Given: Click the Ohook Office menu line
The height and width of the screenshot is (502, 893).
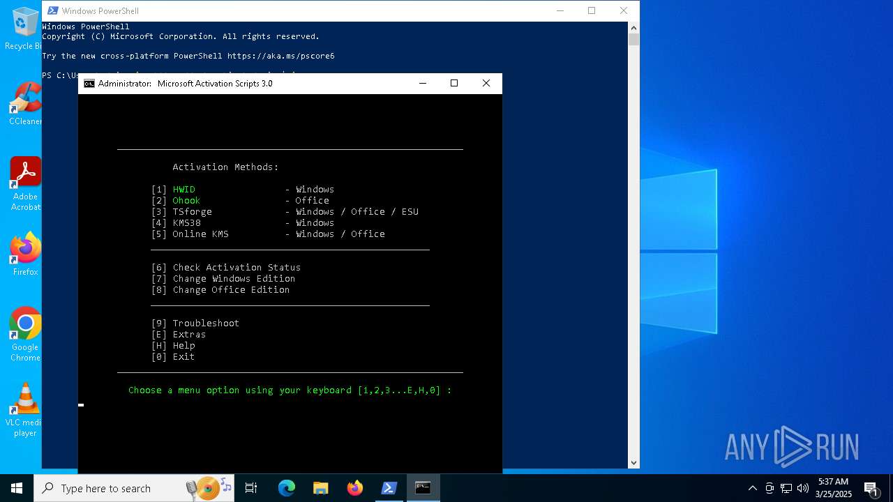Looking at the screenshot, I should [240, 201].
